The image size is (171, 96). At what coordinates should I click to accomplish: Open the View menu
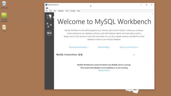click(x=55, y=11)
